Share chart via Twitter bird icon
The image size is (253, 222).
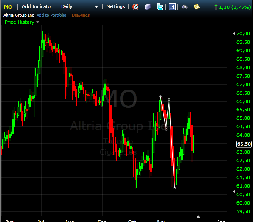point(160,7)
